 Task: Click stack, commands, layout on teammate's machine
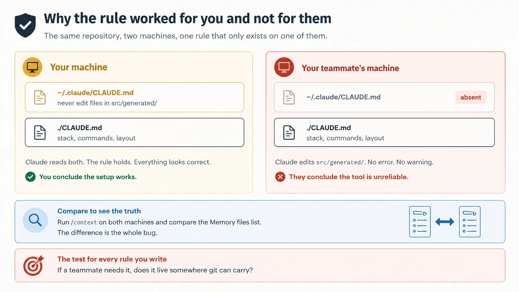(x=345, y=138)
